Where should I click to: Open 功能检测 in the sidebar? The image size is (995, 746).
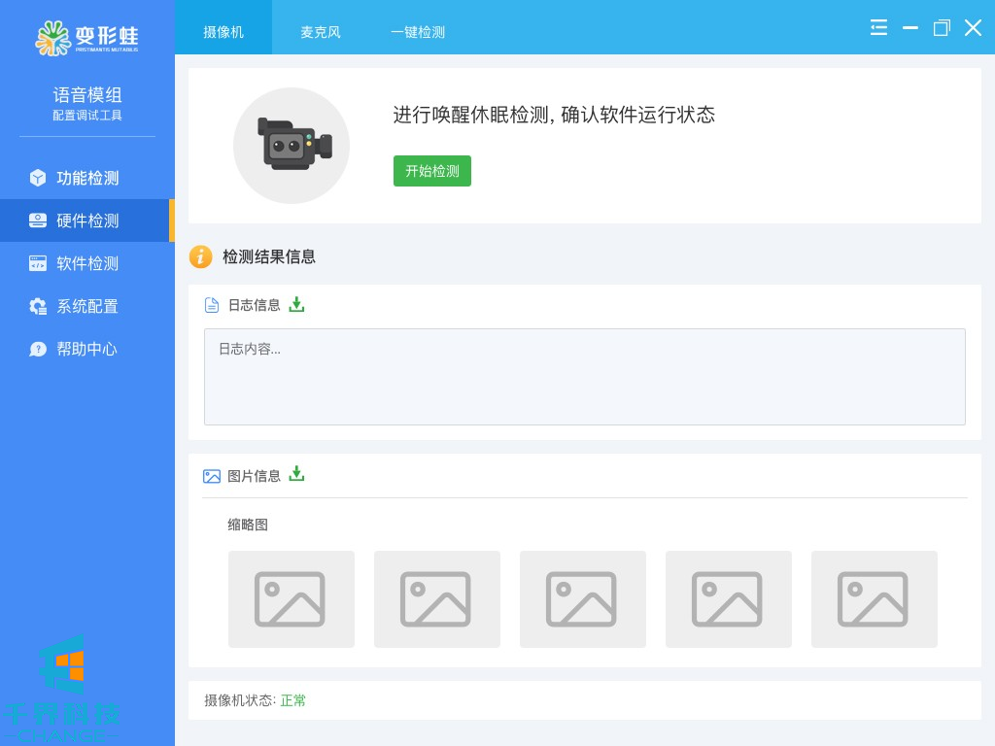[x=87, y=178]
